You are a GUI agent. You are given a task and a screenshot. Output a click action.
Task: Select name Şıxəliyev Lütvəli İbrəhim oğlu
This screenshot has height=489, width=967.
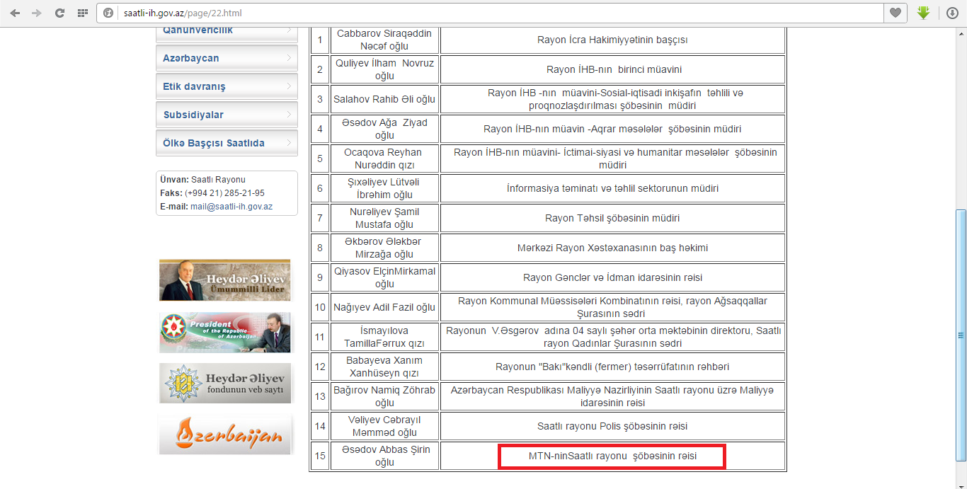coord(384,188)
